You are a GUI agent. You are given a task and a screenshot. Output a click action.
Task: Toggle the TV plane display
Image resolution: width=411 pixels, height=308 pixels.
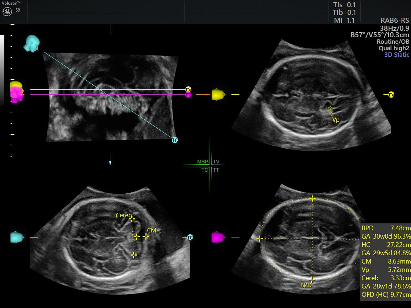pos(216,162)
